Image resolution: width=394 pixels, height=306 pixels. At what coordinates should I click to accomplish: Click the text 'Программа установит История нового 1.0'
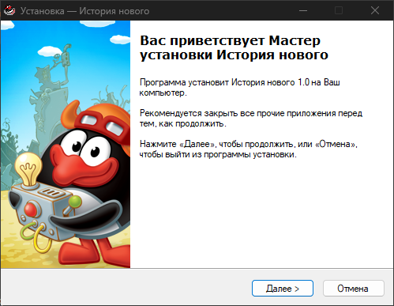point(224,82)
